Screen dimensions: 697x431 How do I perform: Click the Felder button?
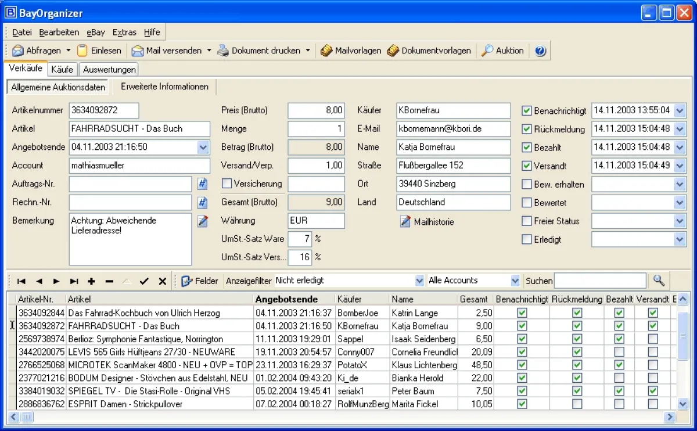click(200, 281)
